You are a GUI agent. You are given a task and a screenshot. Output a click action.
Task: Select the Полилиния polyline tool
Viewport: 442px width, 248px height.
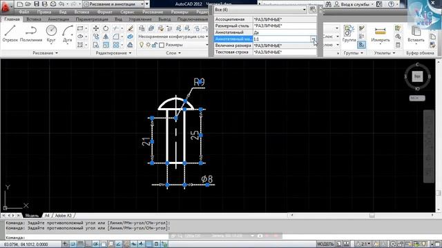click(x=31, y=34)
